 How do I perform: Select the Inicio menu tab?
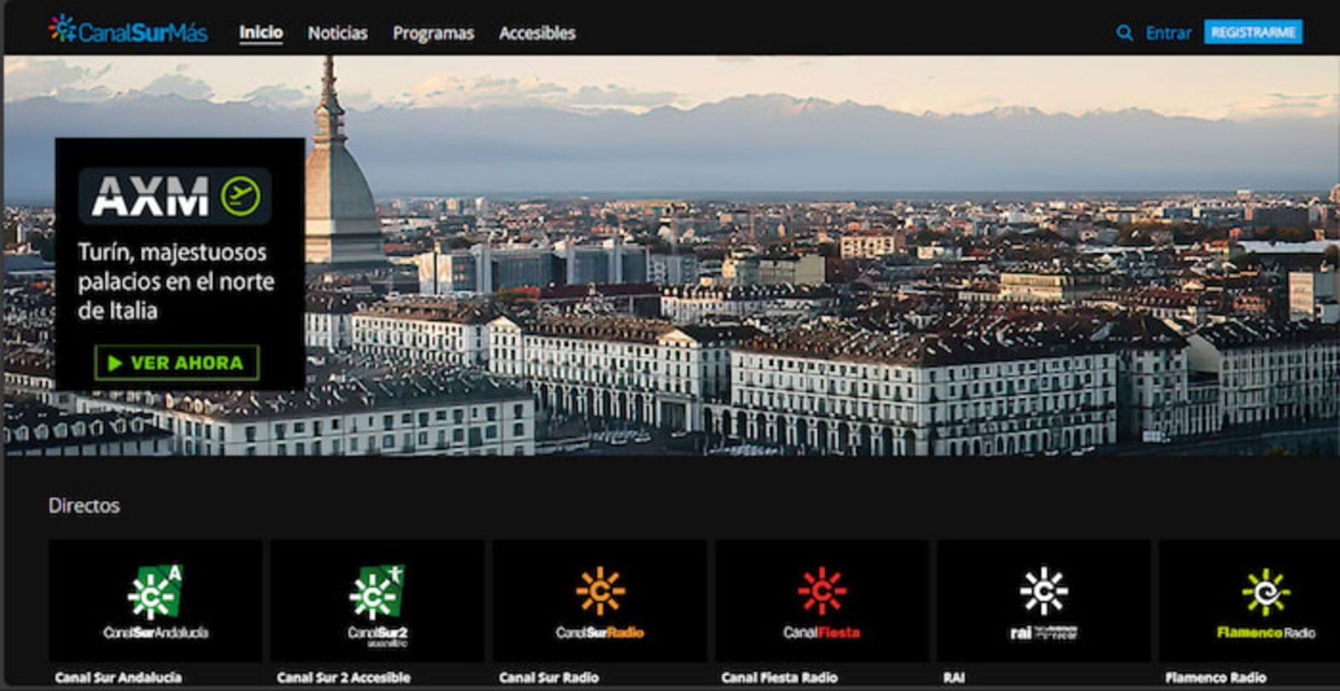tap(261, 32)
